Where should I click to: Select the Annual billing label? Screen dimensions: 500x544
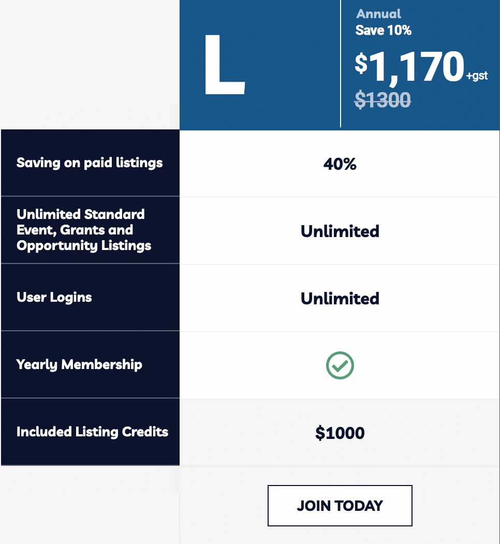(x=378, y=14)
